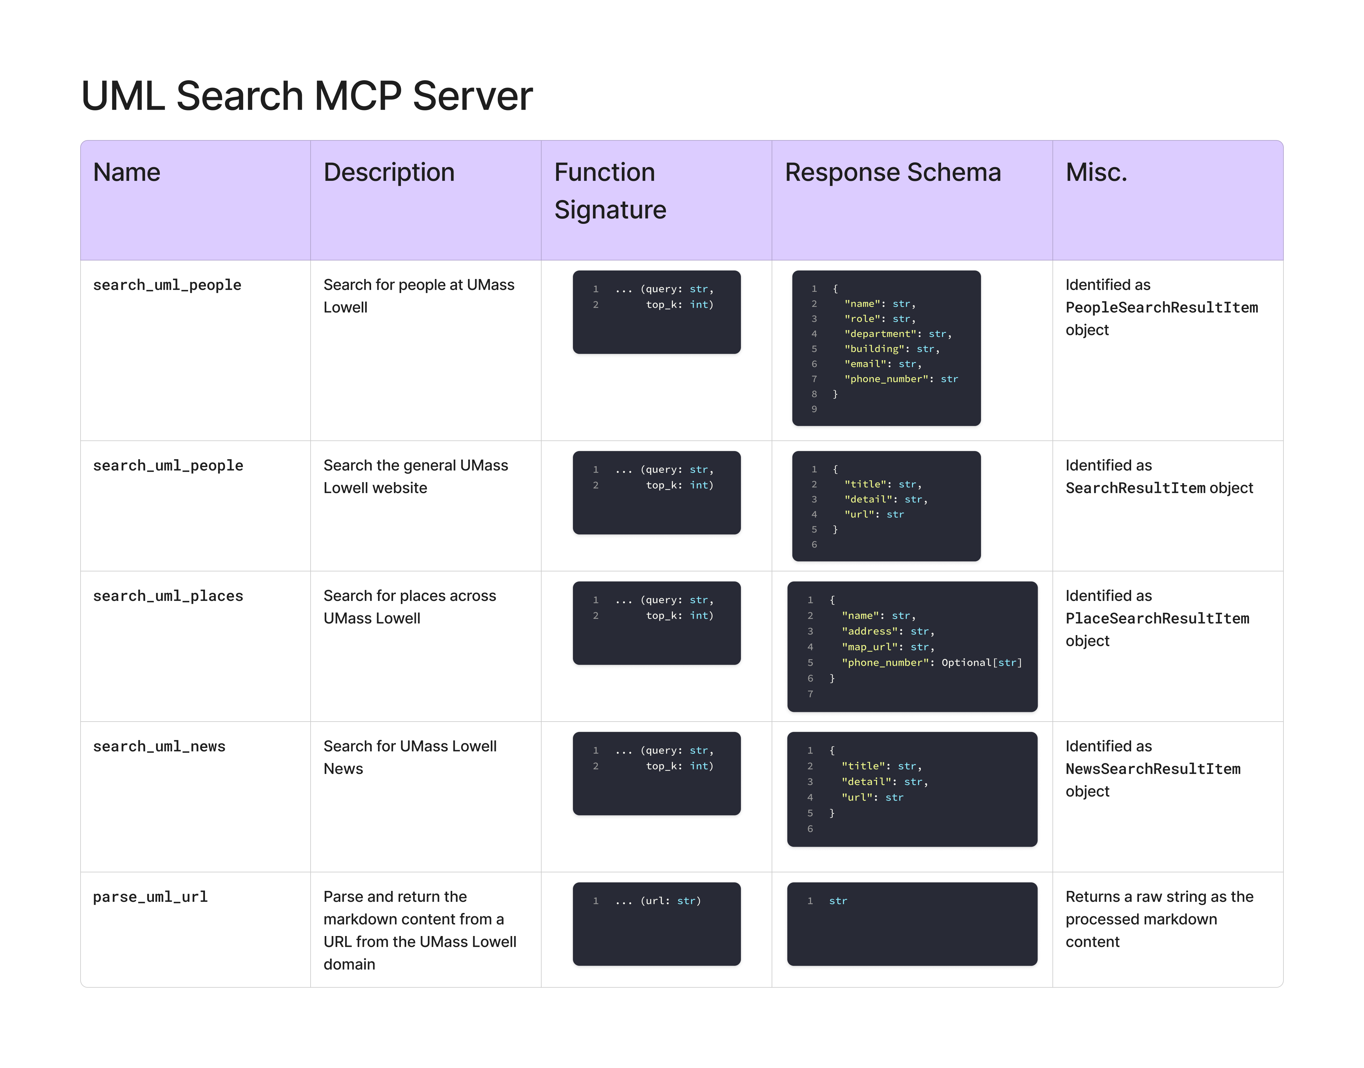Click the PeopleSearchResultItem code text
This screenshot has width=1364, height=1068.
(x=1162, y=308)
